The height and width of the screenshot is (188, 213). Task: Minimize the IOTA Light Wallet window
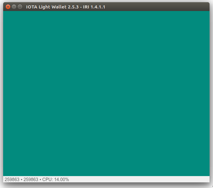click(x=14, y=7)
